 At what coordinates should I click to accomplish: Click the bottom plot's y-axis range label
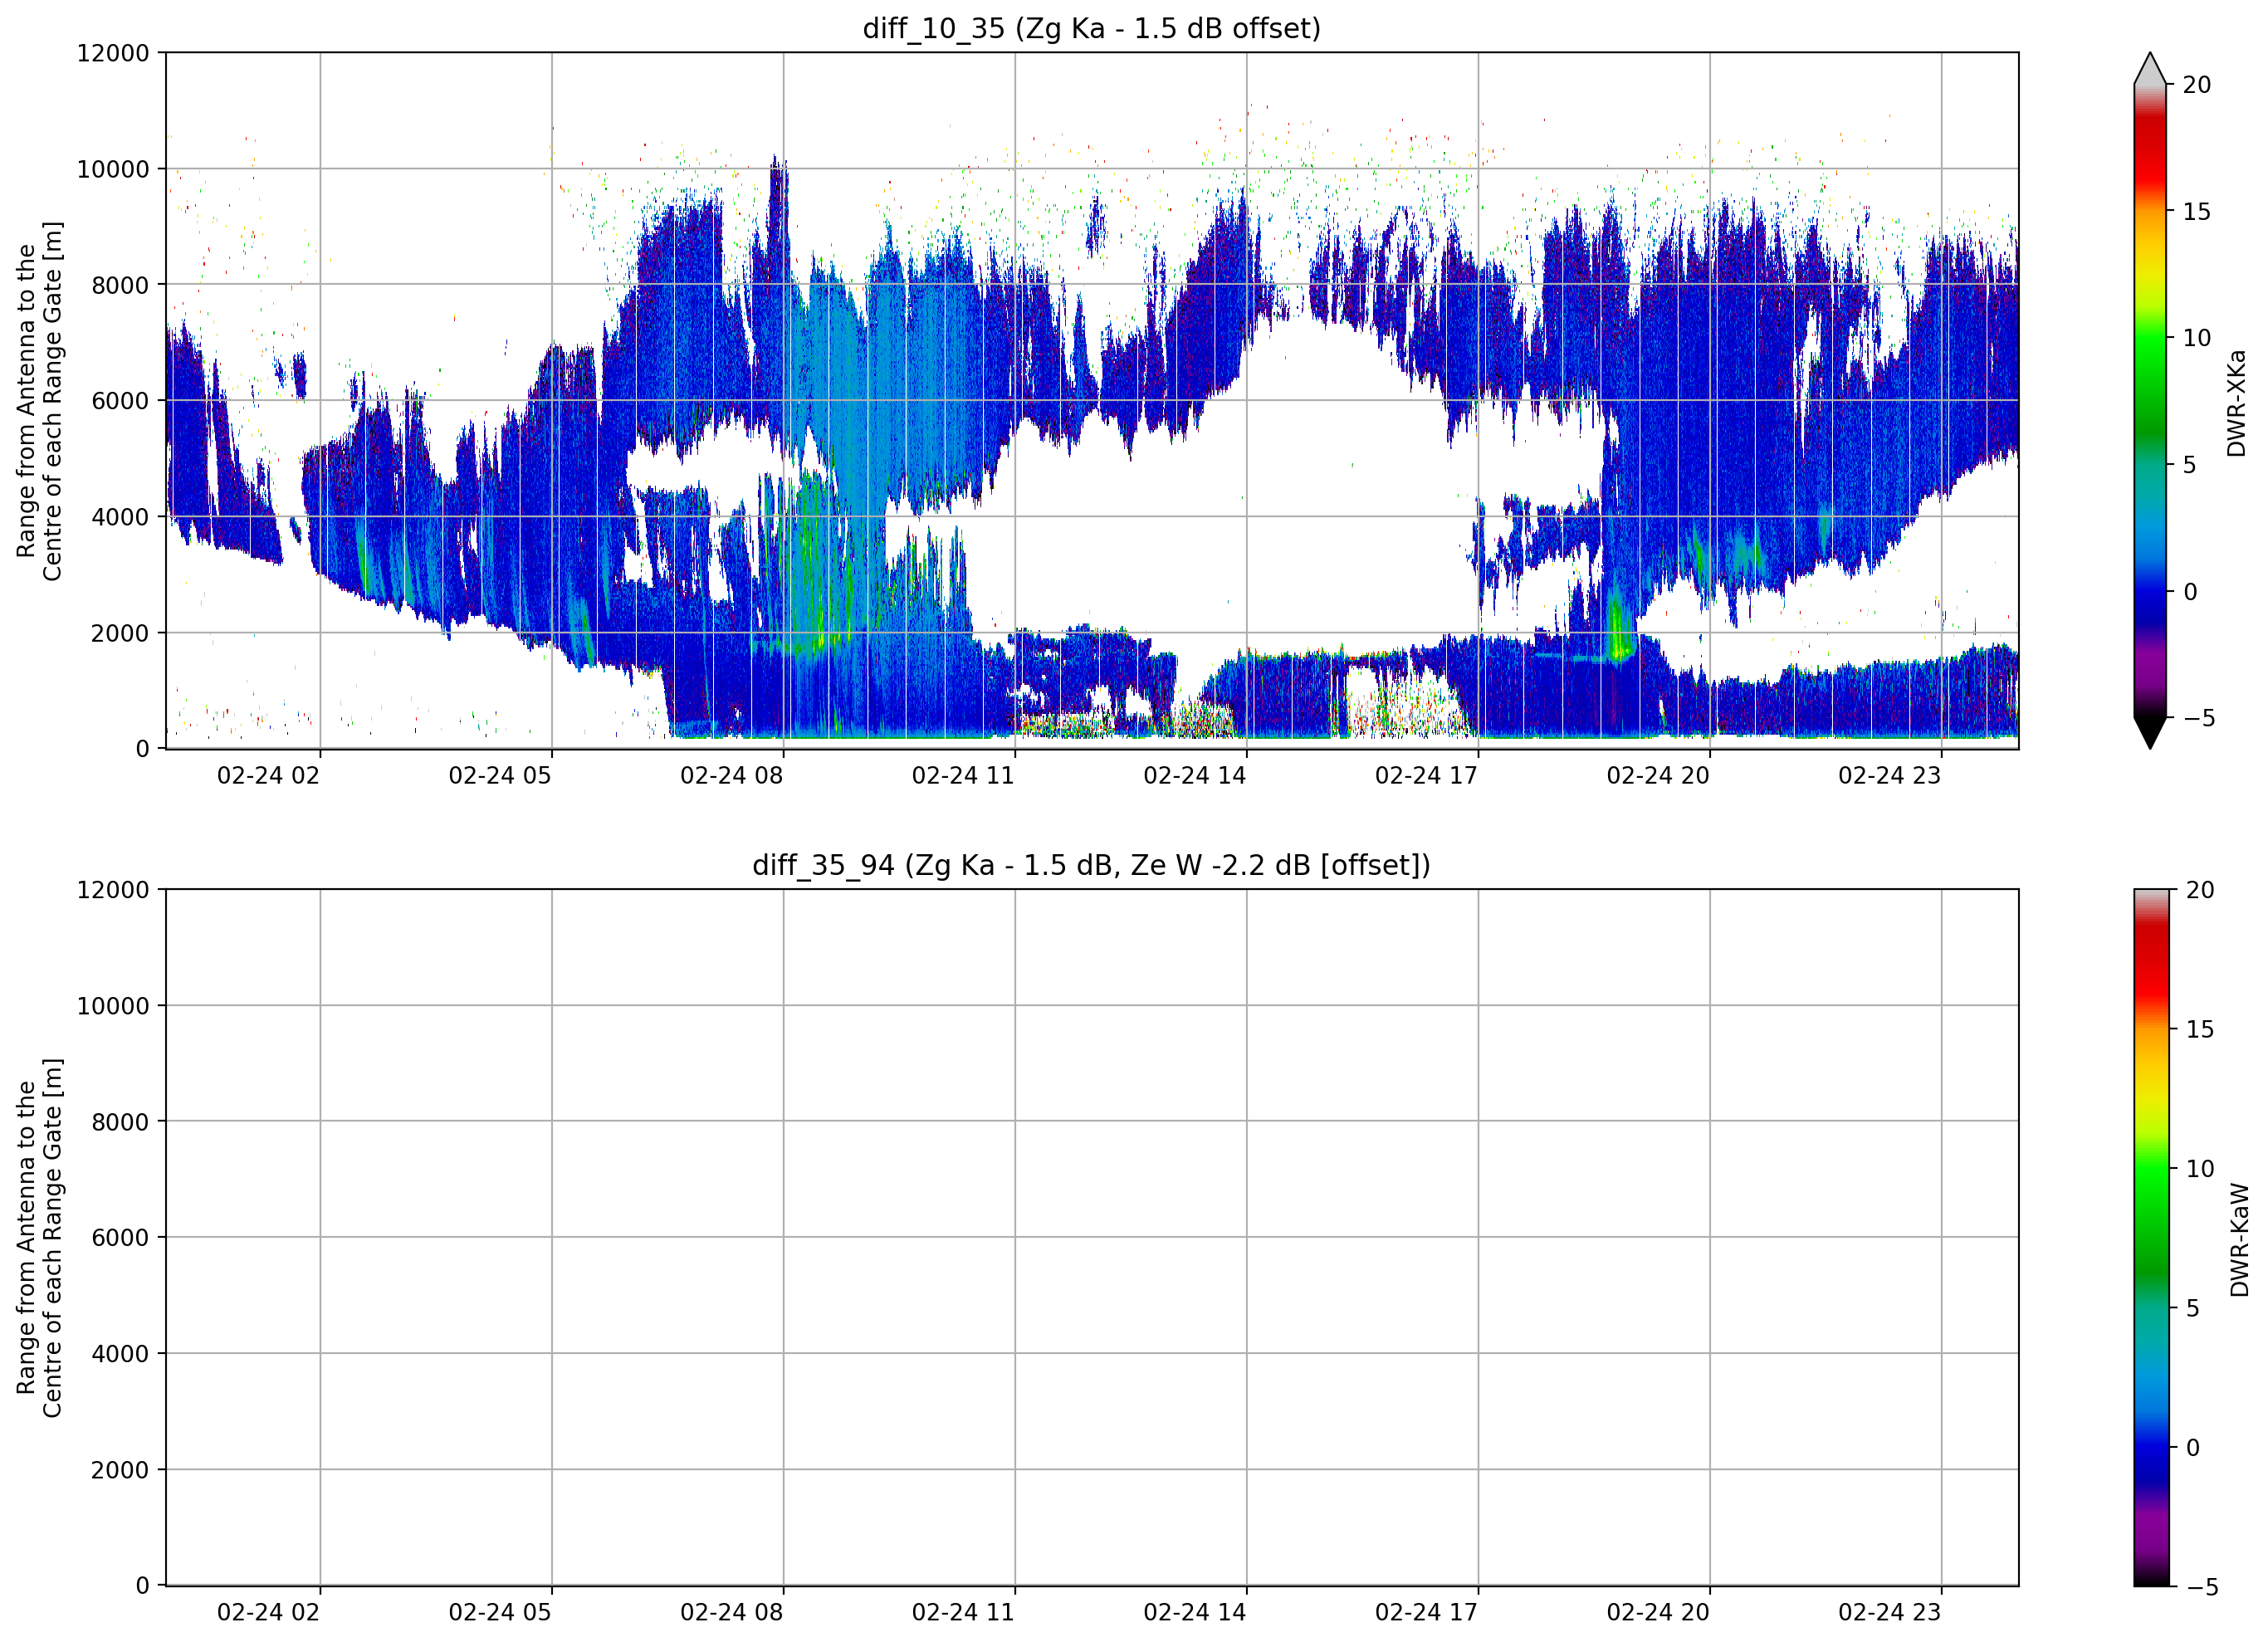coord(39,1238)
